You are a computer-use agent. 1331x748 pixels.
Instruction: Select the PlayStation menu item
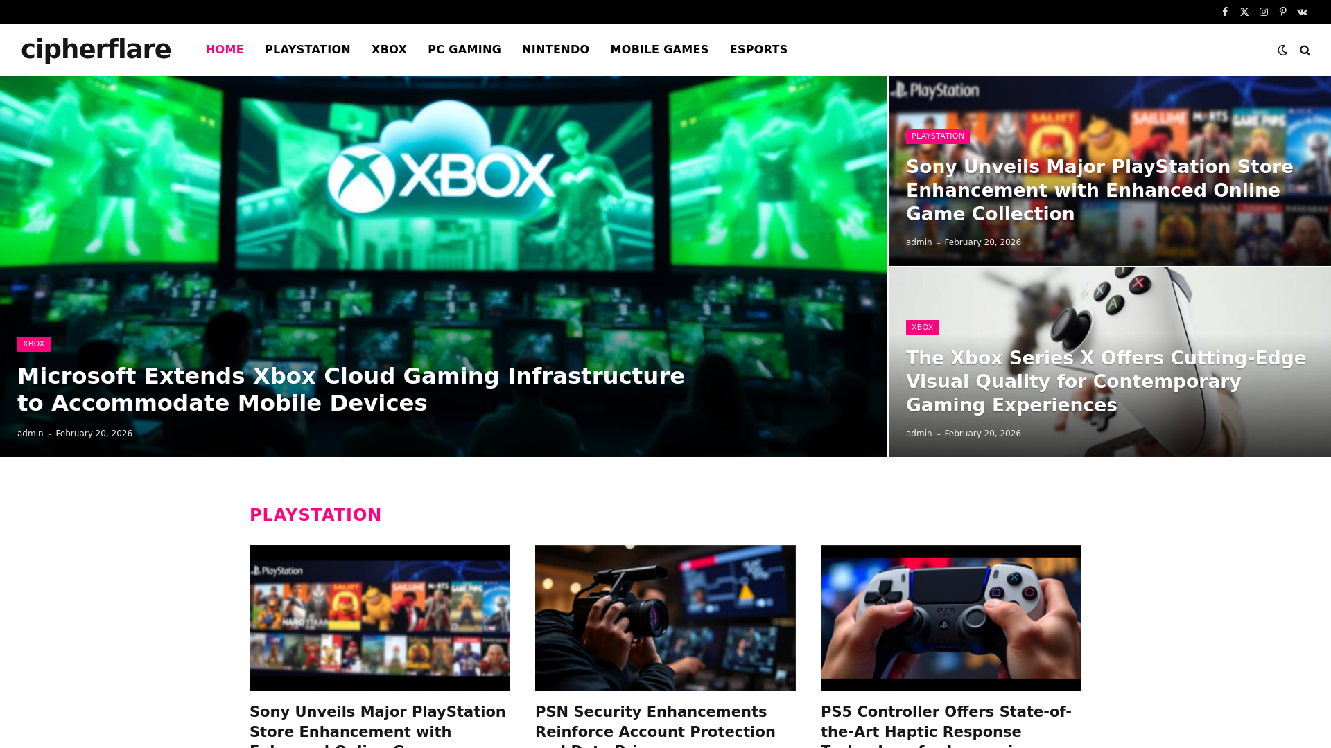[x=307, y=49]
